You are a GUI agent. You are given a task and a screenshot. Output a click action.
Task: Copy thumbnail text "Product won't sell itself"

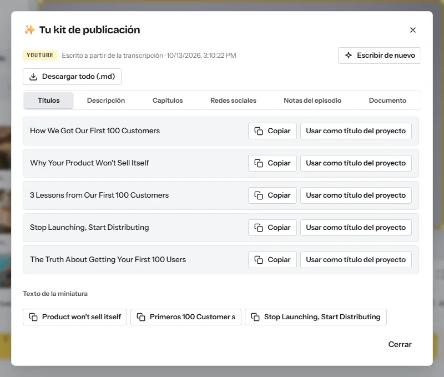pos(75,317)
